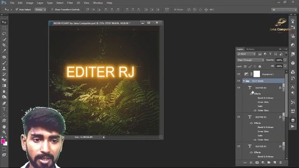Open the Layers panel icon in dock
Screen dimensions: 299x168
pos(293,120)
